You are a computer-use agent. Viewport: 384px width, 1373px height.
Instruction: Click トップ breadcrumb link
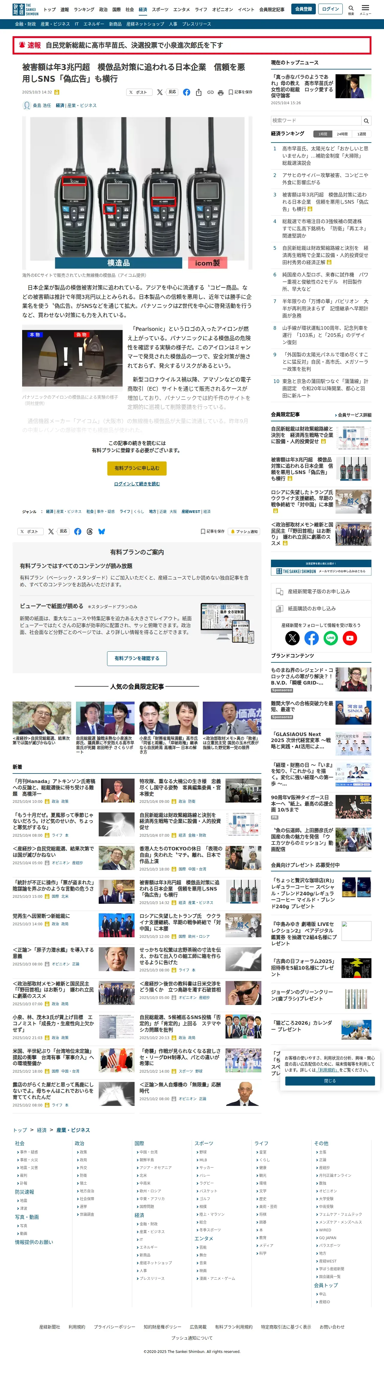20,1130
